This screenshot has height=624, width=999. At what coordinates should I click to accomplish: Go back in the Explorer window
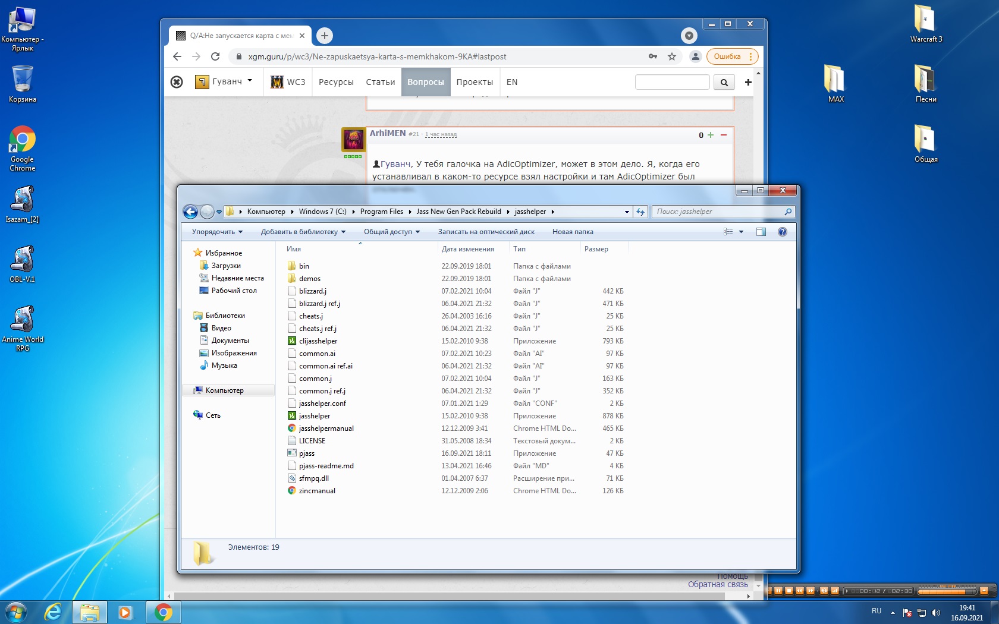tap(190, 212)
